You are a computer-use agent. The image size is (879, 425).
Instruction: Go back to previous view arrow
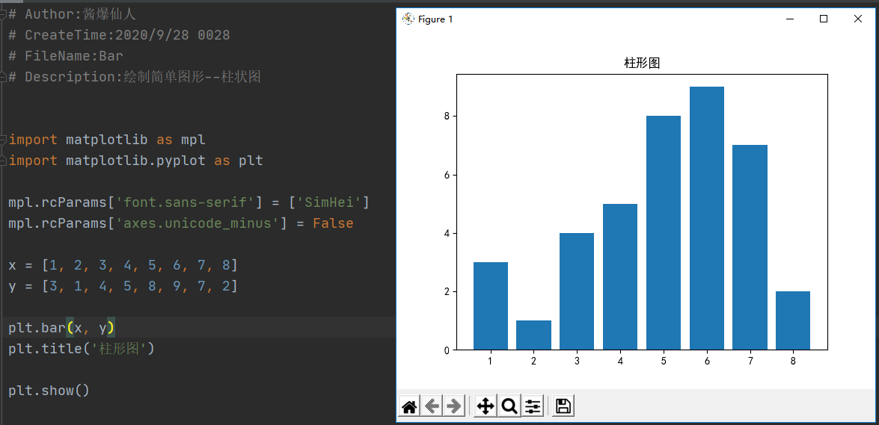tap(432, 406)
